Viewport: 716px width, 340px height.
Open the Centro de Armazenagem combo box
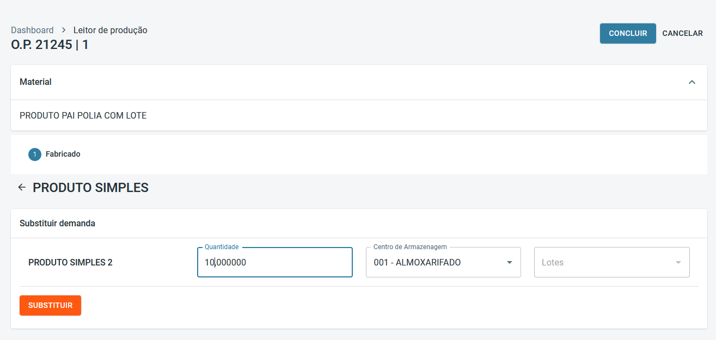[436, 262]
